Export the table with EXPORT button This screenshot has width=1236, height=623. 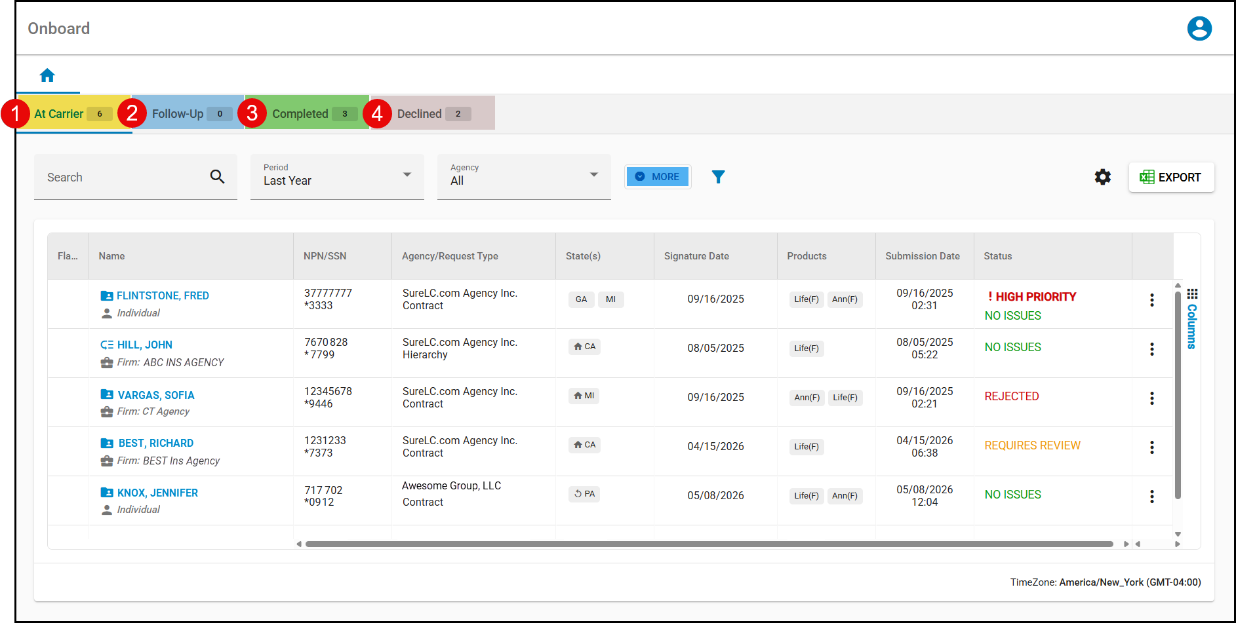1171,178
